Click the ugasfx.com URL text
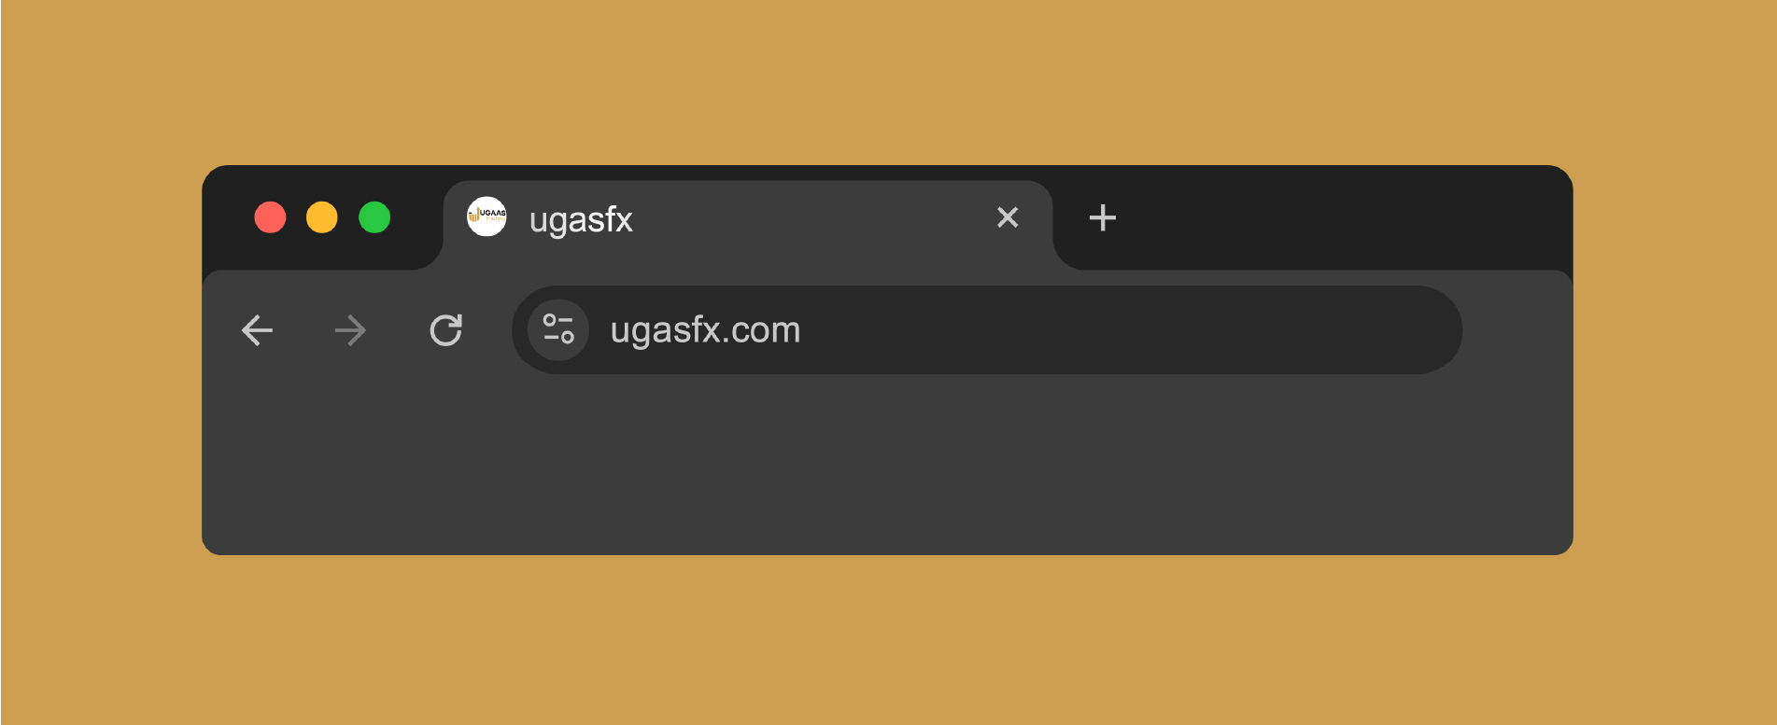Screen dimensions: 1777x725 coord(705,330)
